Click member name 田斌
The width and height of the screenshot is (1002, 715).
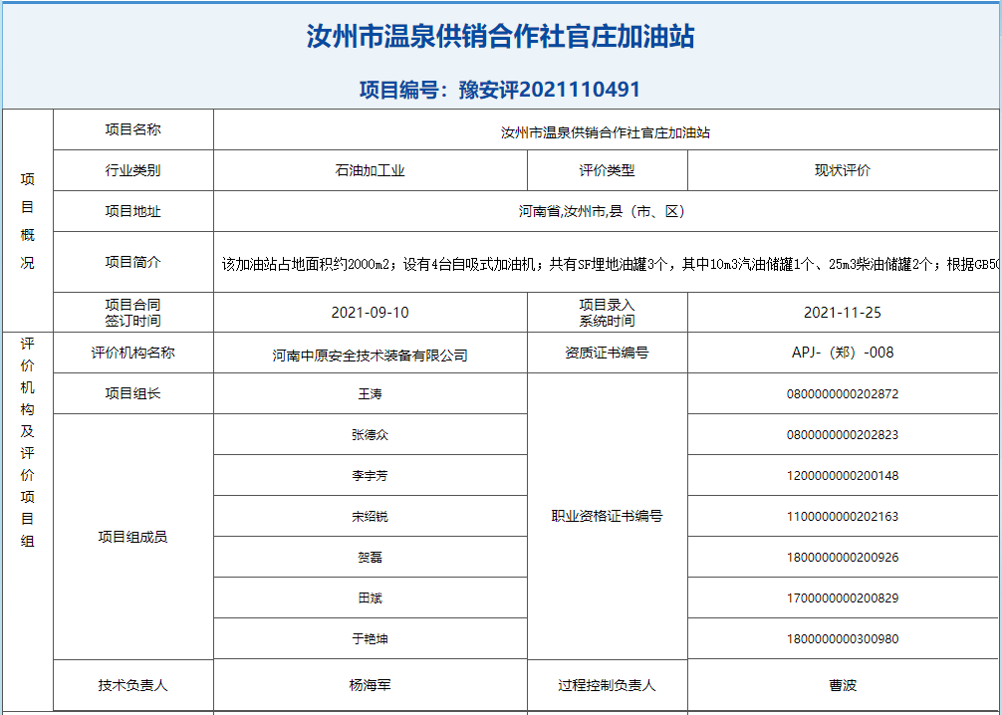(x=370, y=598)
